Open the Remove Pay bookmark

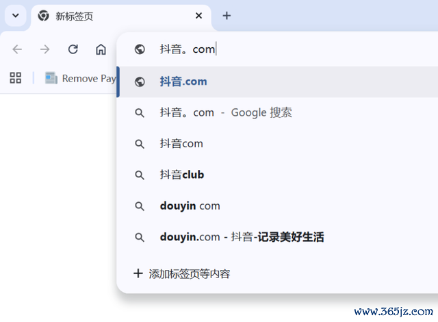[81, 78]
